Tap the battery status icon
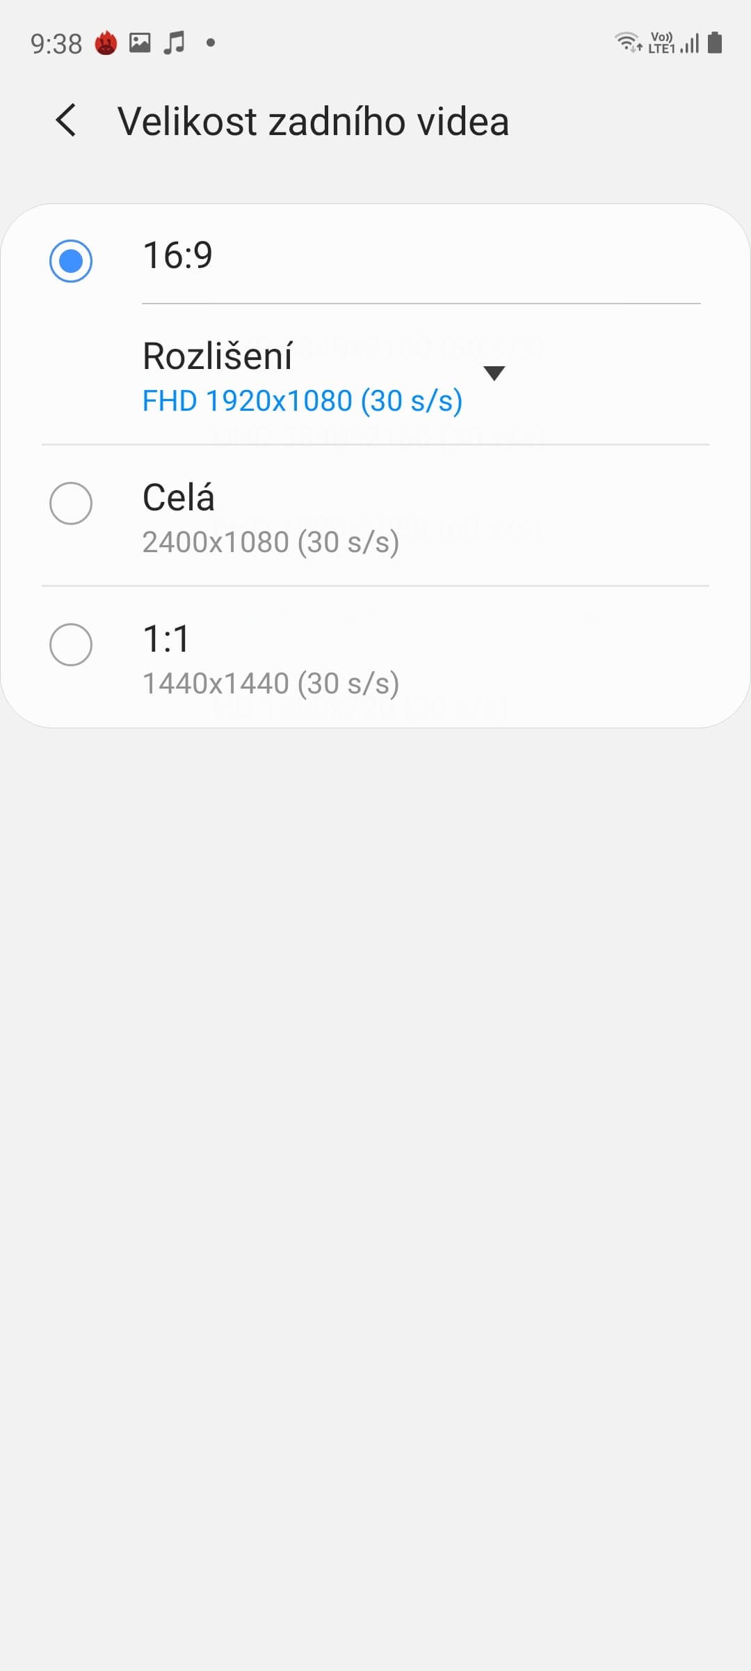This screenshot has height=1671, width=751. point(715,42)
